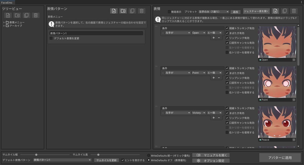Add new expression icon in 表情 panel

click(275, 11)
